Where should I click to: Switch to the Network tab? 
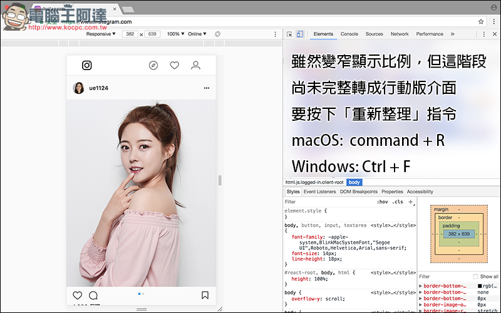tap(400, 34)
